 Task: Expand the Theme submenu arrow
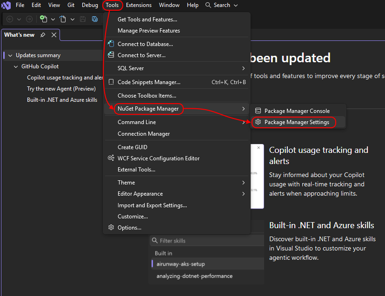click(x=243, y=183)
